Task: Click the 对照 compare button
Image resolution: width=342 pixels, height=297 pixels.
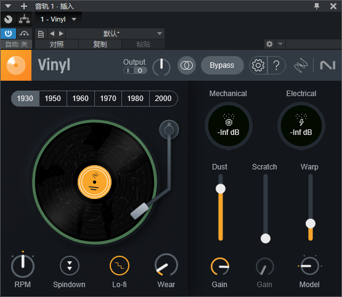Action: click(x=57, y=44)
